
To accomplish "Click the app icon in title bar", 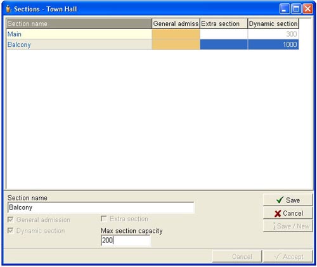I will [x=8, y=9].
